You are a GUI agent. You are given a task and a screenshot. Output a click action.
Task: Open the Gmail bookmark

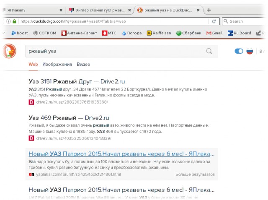tap(214, 33)
